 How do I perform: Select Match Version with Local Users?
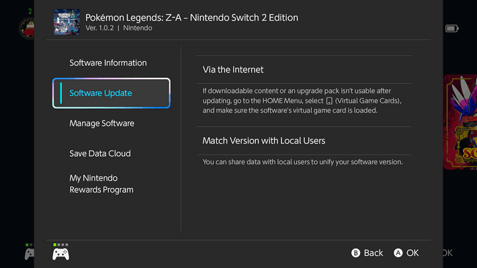tap(304, 141)
